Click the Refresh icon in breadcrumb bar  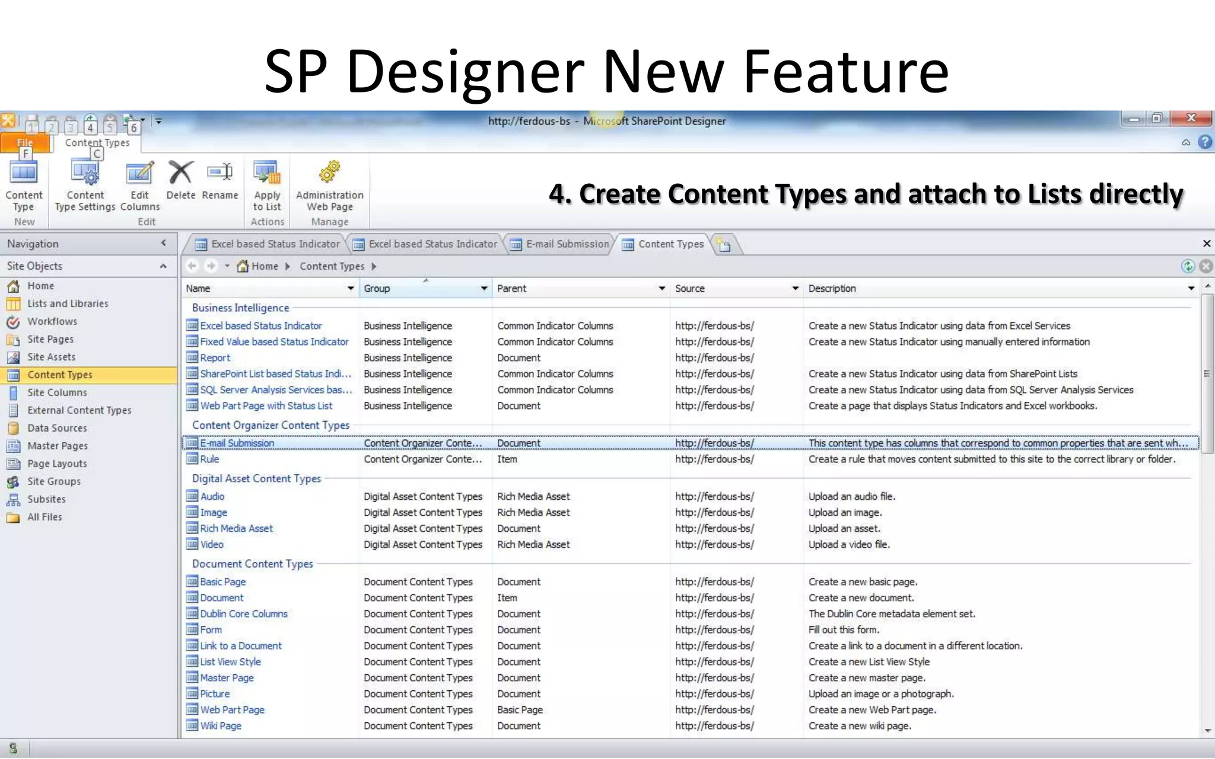(1188, 266)
